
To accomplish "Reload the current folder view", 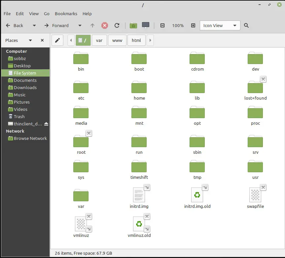I will click(117, 25).
